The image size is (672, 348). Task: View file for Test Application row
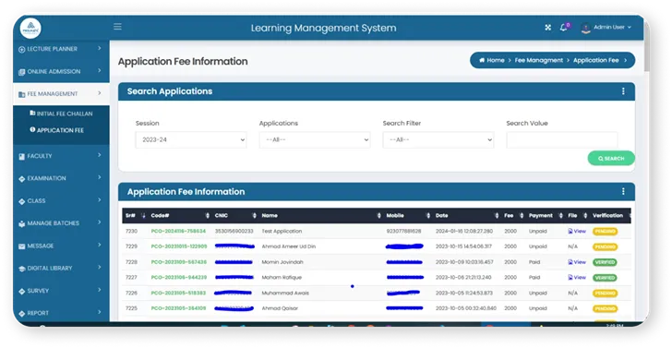point(577,231)
